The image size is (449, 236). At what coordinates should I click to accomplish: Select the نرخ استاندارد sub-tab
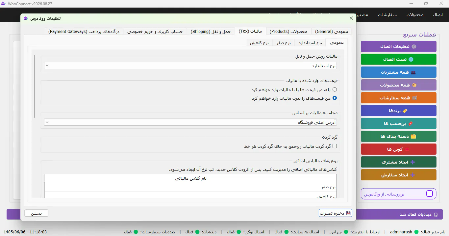tap(310, 43)
